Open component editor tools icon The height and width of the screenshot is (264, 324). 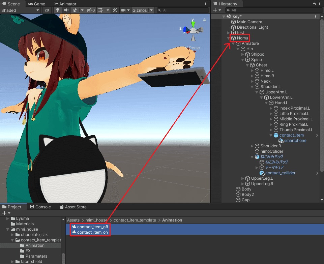(115, 10)
